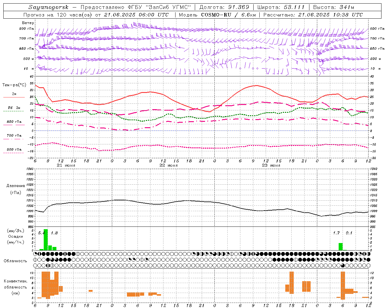Click the 1.7 precipitation total value
The width and height of the screenshot is (386, 308).
[x=336, y=233]
